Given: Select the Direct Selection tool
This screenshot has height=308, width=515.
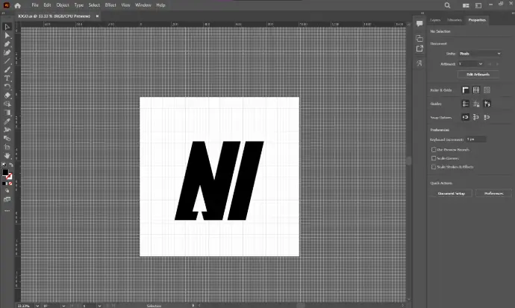Looking at the screenshot, I should [7, 36].
